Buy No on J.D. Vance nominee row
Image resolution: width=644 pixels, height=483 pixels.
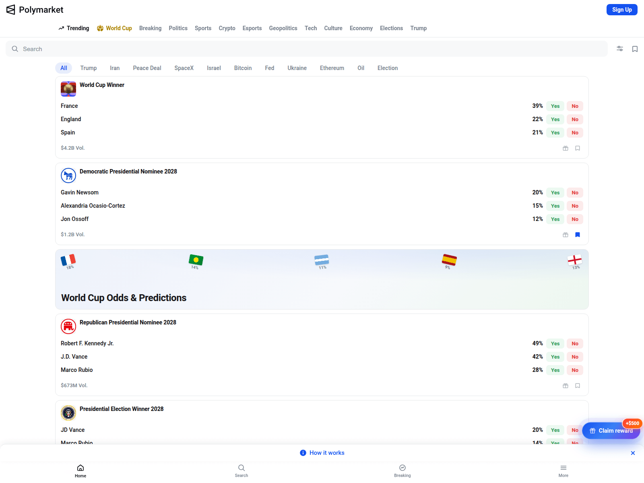(575, 357)
